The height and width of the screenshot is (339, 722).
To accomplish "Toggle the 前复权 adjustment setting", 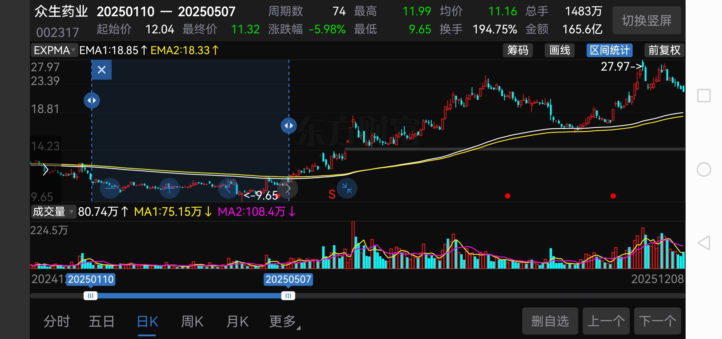I will 664,50.
